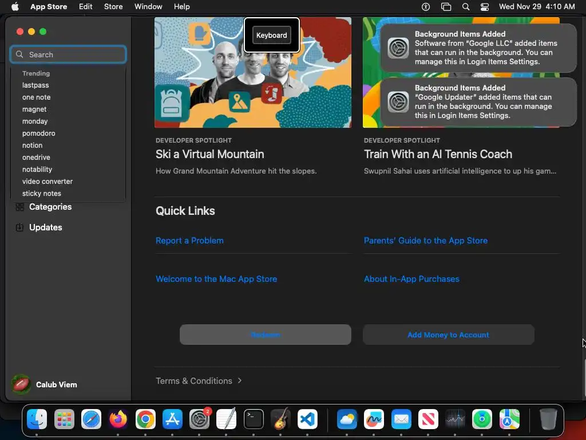Open the Help menu
This screenshot has width=586, height=440.
181,6
